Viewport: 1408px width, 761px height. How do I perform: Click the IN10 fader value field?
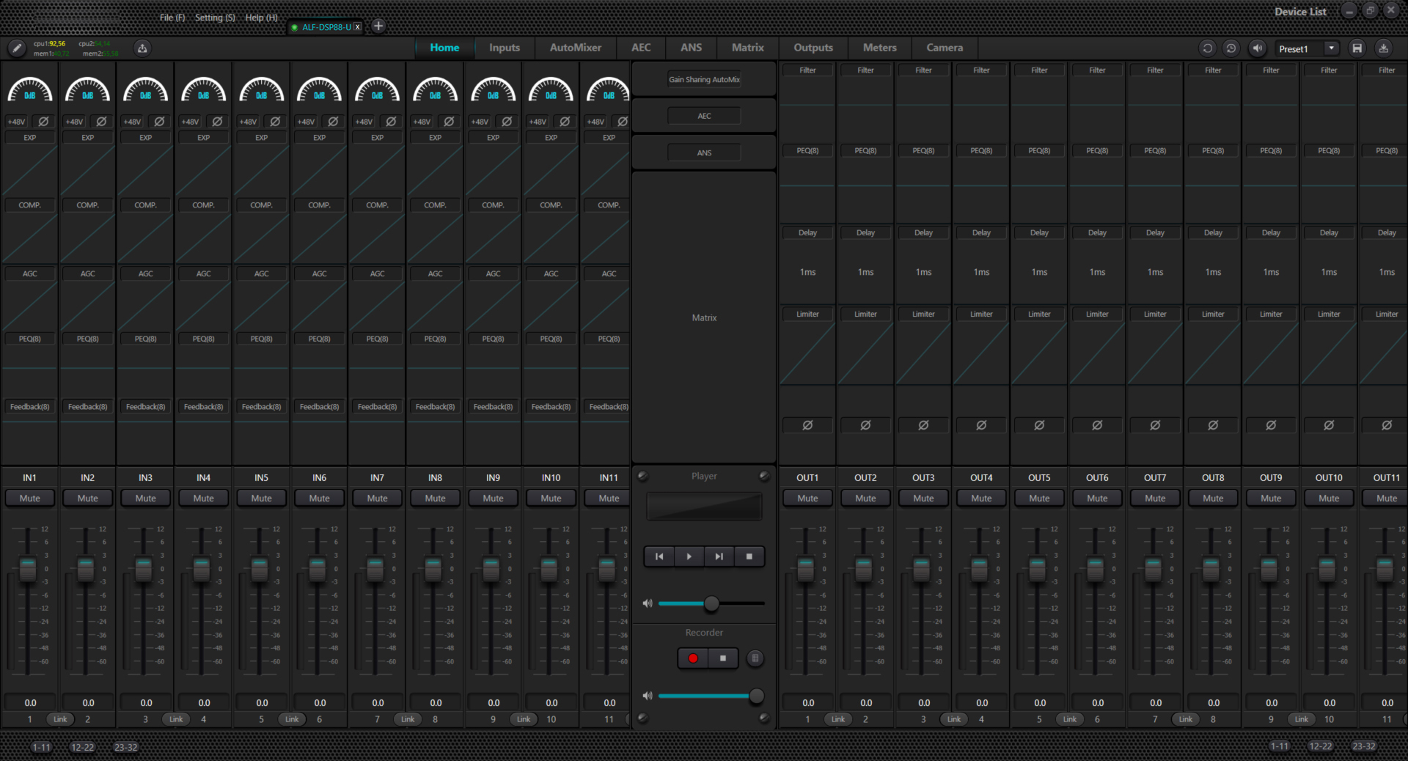coord(551,703)
